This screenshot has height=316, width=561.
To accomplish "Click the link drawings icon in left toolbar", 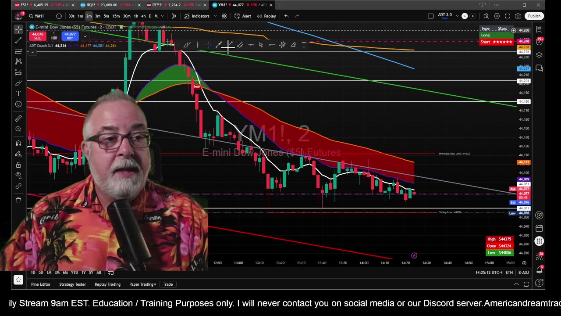I will (18, 186).
